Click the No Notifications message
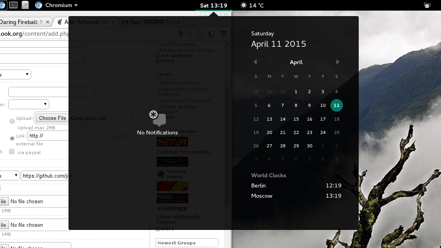Screen dimensions: 441x248 [x=157, y=132]
